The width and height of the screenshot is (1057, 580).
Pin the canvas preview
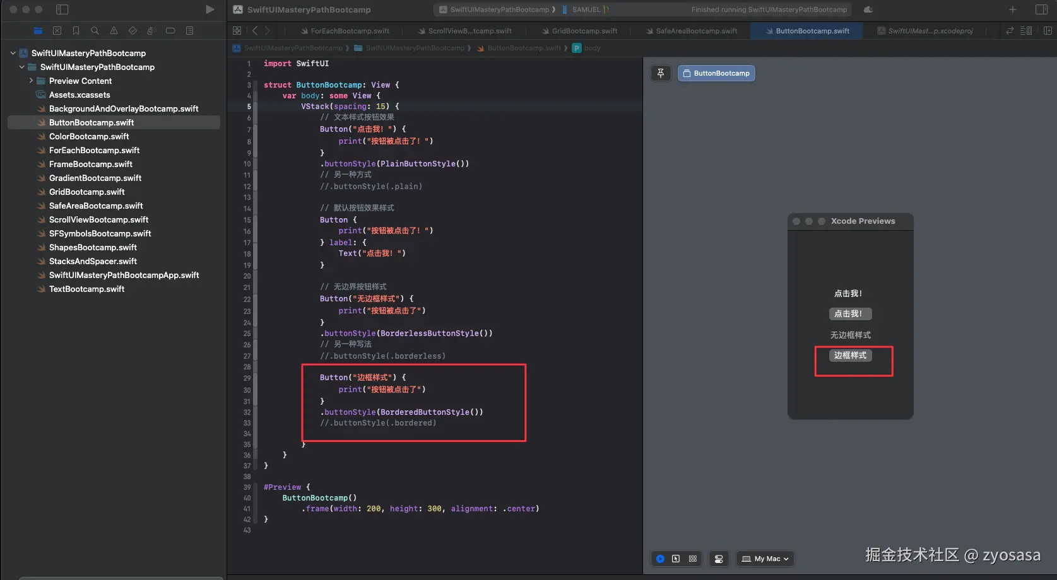click(661, 73)
